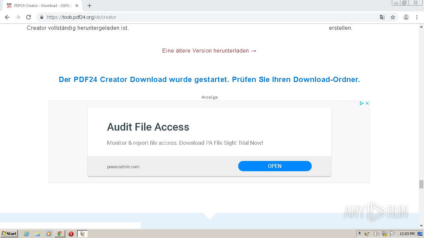Close the PDF24 Creator tab
Image resolution: width=424 pixels, height=238 pixels.
(x=77, y=6)
